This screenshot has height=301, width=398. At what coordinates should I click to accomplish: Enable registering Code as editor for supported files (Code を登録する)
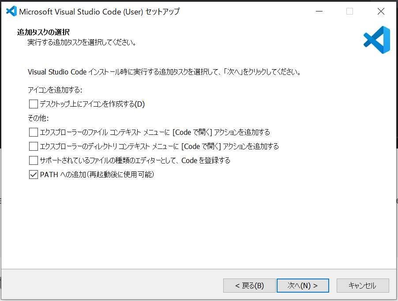click(x=34, y=160)
